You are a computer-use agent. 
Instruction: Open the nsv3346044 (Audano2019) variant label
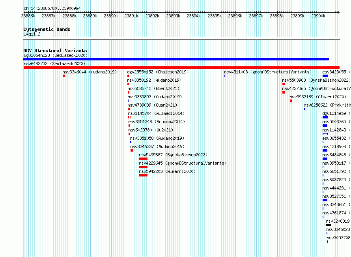[90, 72]
